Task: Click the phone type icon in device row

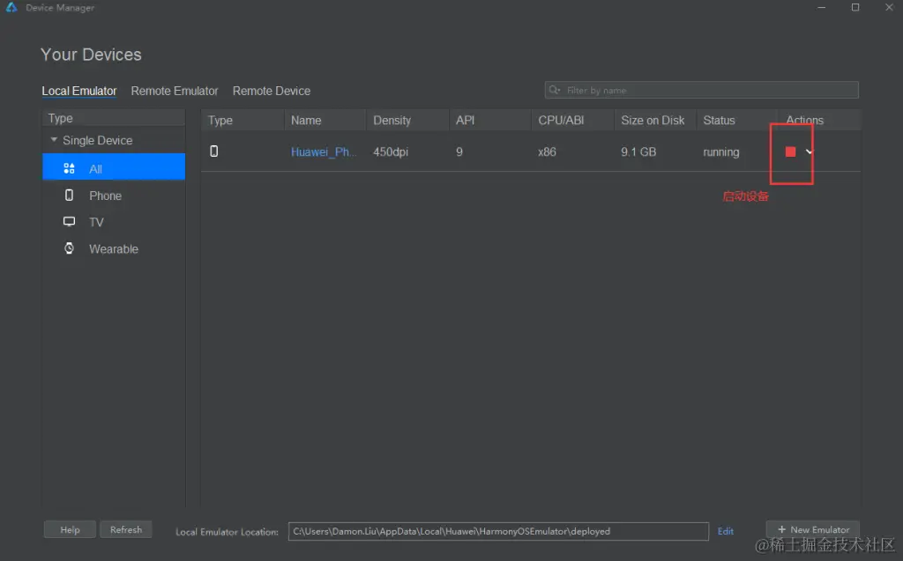Action: 213,151
